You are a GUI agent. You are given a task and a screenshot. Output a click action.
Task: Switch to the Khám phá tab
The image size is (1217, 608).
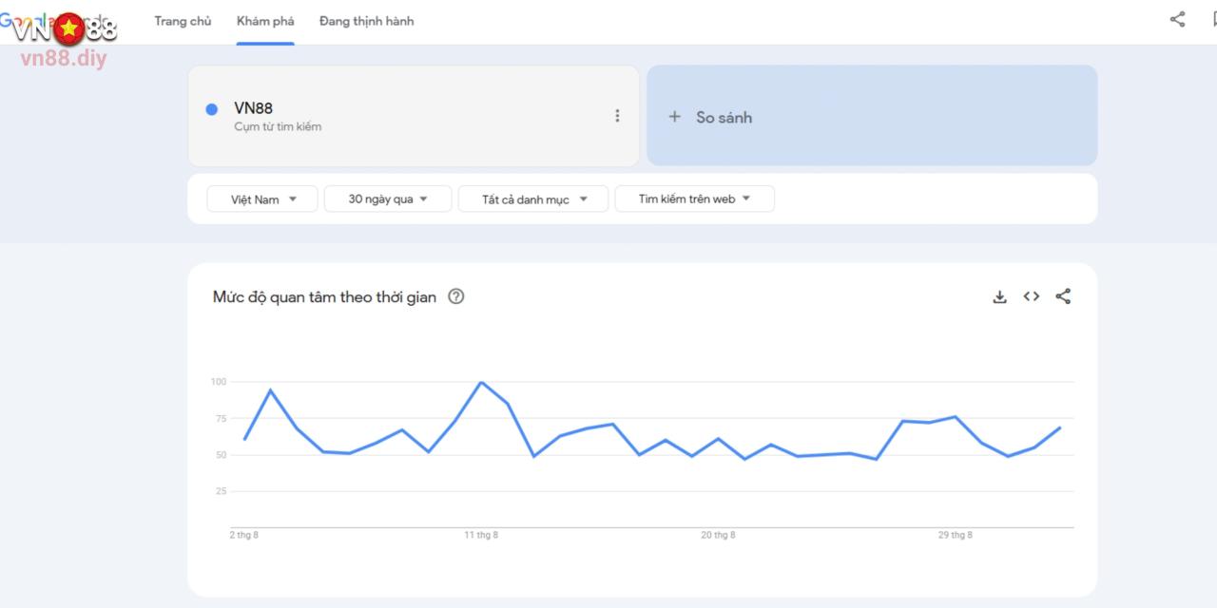[x=265, y=21]
